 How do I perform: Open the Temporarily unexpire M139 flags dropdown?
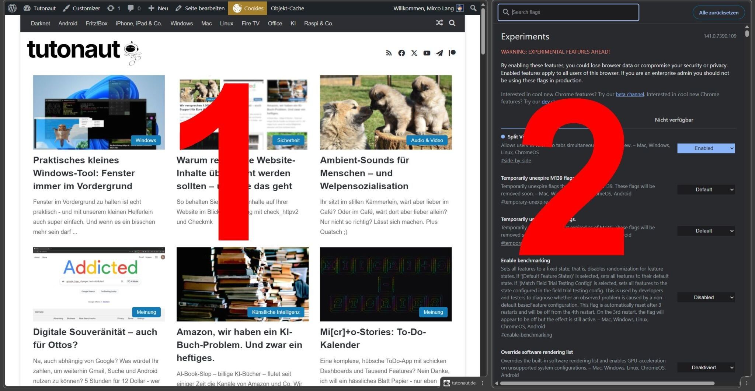(706, 190)
